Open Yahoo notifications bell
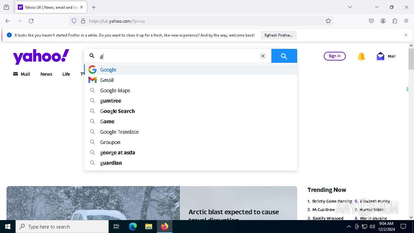The width and height of the screenshot is (414, 233). pyautogui.click(x=361, y=56)
